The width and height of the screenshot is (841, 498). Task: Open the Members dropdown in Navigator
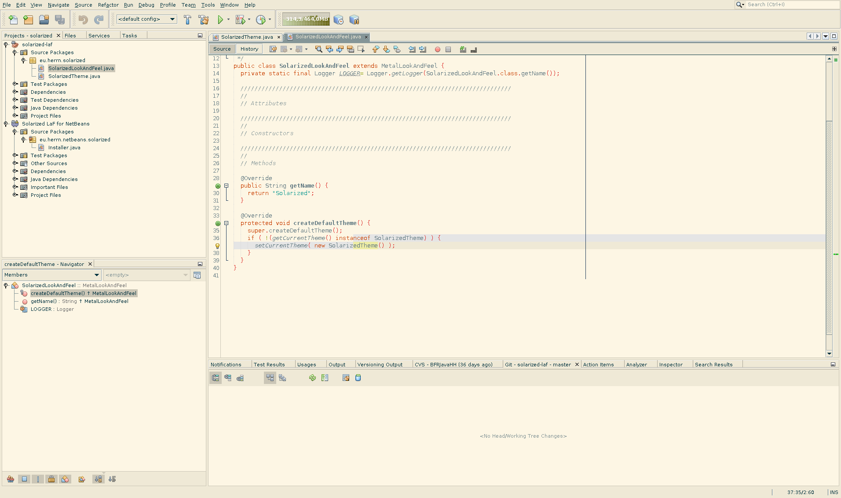click(52, 275)
